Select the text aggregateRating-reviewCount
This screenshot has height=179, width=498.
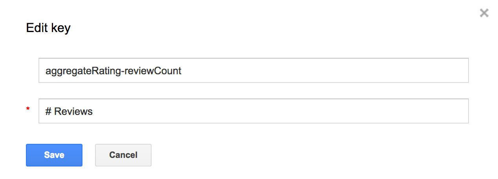point(114,71)
